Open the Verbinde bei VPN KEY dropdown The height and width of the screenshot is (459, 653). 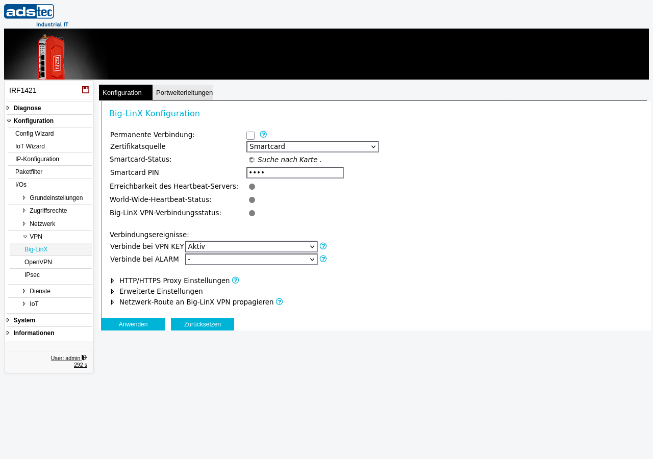[252, 247]
